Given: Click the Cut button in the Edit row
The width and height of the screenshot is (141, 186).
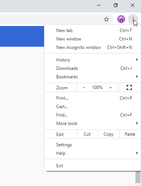Looking at the screenshot, I should 87,134.
